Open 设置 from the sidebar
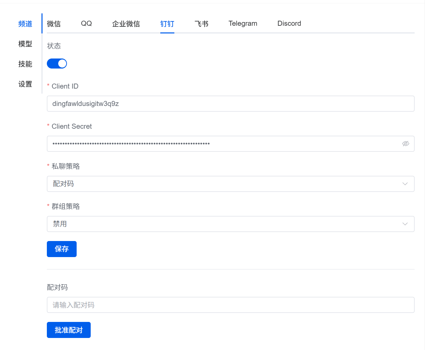Screen dimensions: 426x350 25,84
